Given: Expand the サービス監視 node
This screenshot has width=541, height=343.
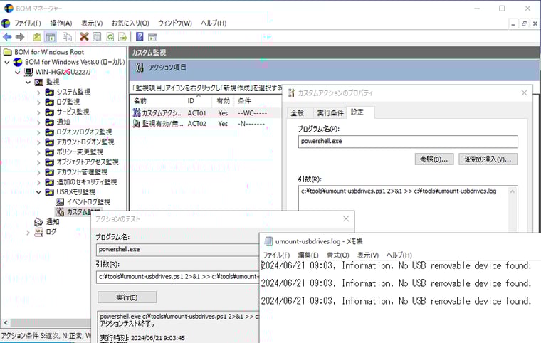Looking at the screenshot, I should point(38,112).
